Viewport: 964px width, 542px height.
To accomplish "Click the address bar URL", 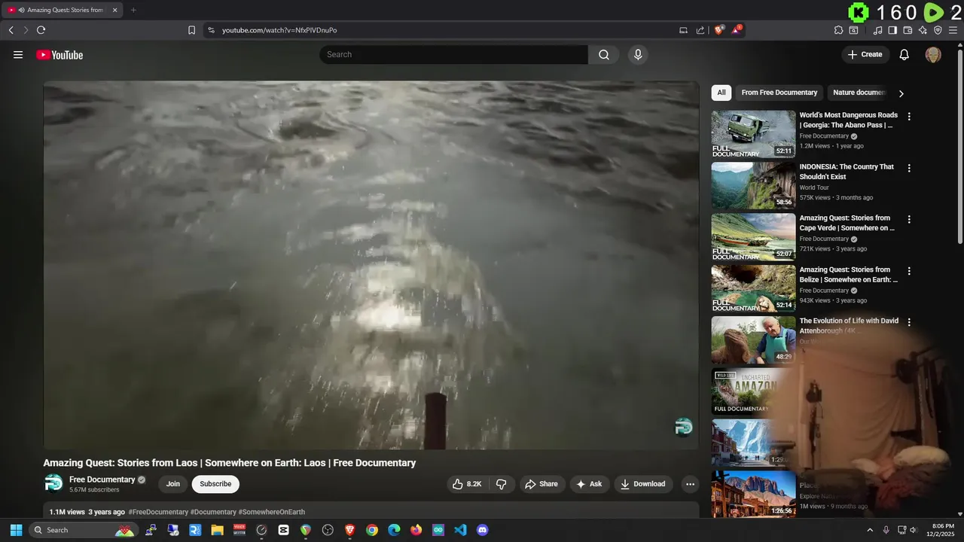I will point(279,30).
